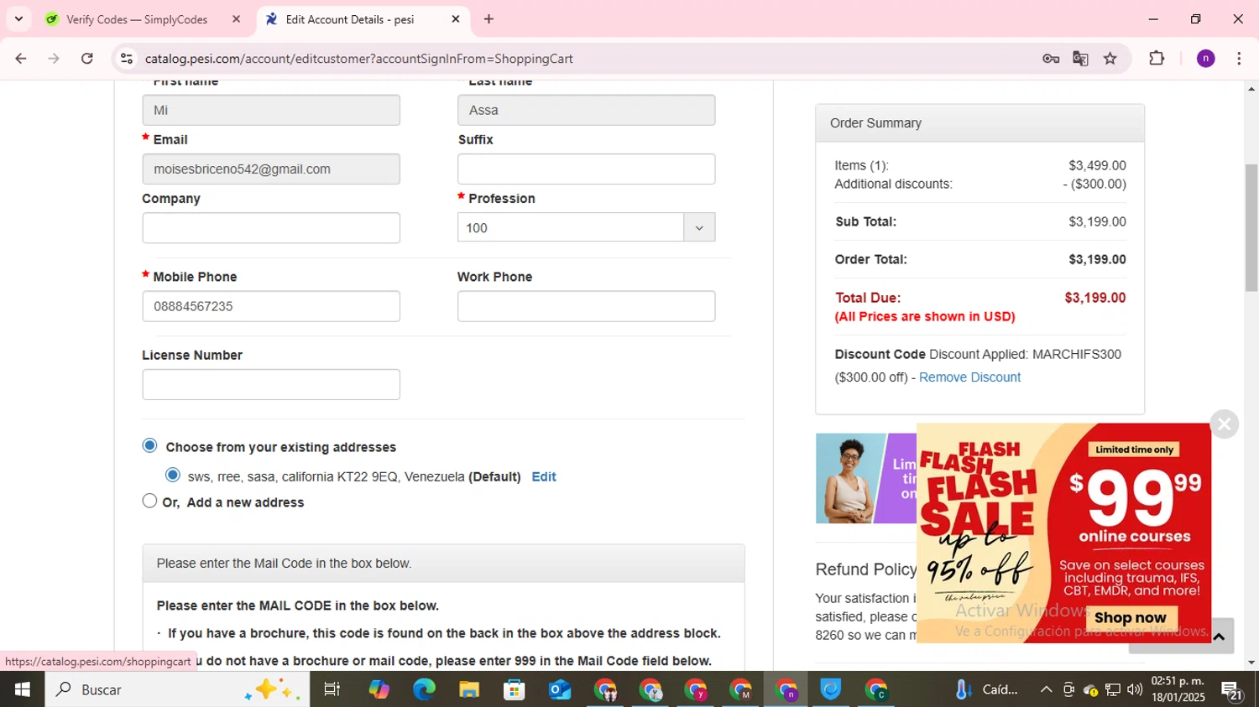
Task: Click the scroll-to-top arrow button
Action: (x=1219, y=637)
